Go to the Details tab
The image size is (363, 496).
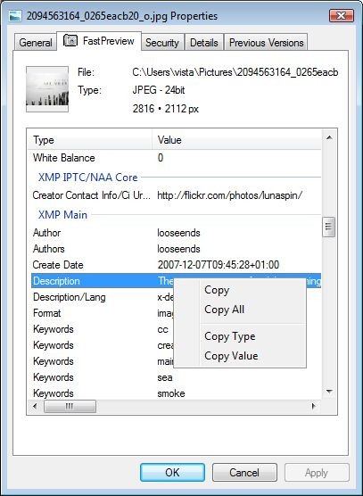tap(204, 43)
